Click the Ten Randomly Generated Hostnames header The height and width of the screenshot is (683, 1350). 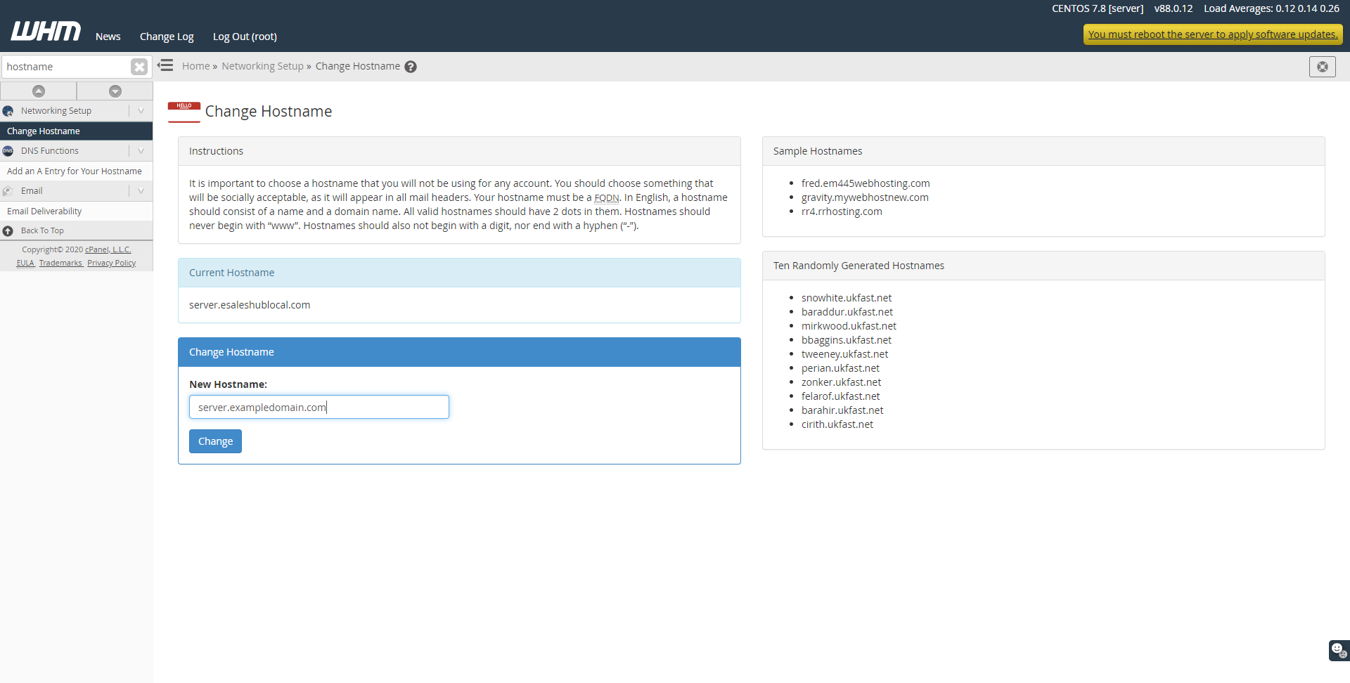1043,266
